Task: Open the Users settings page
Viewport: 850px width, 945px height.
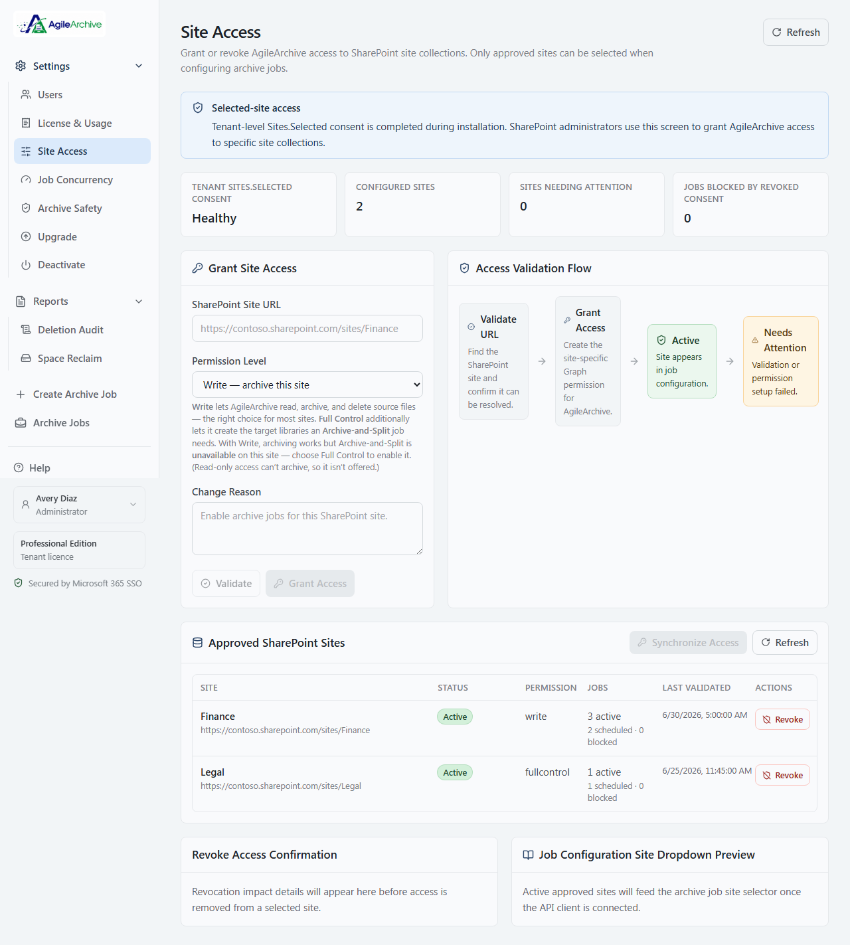Action: (x=82, y=94)
